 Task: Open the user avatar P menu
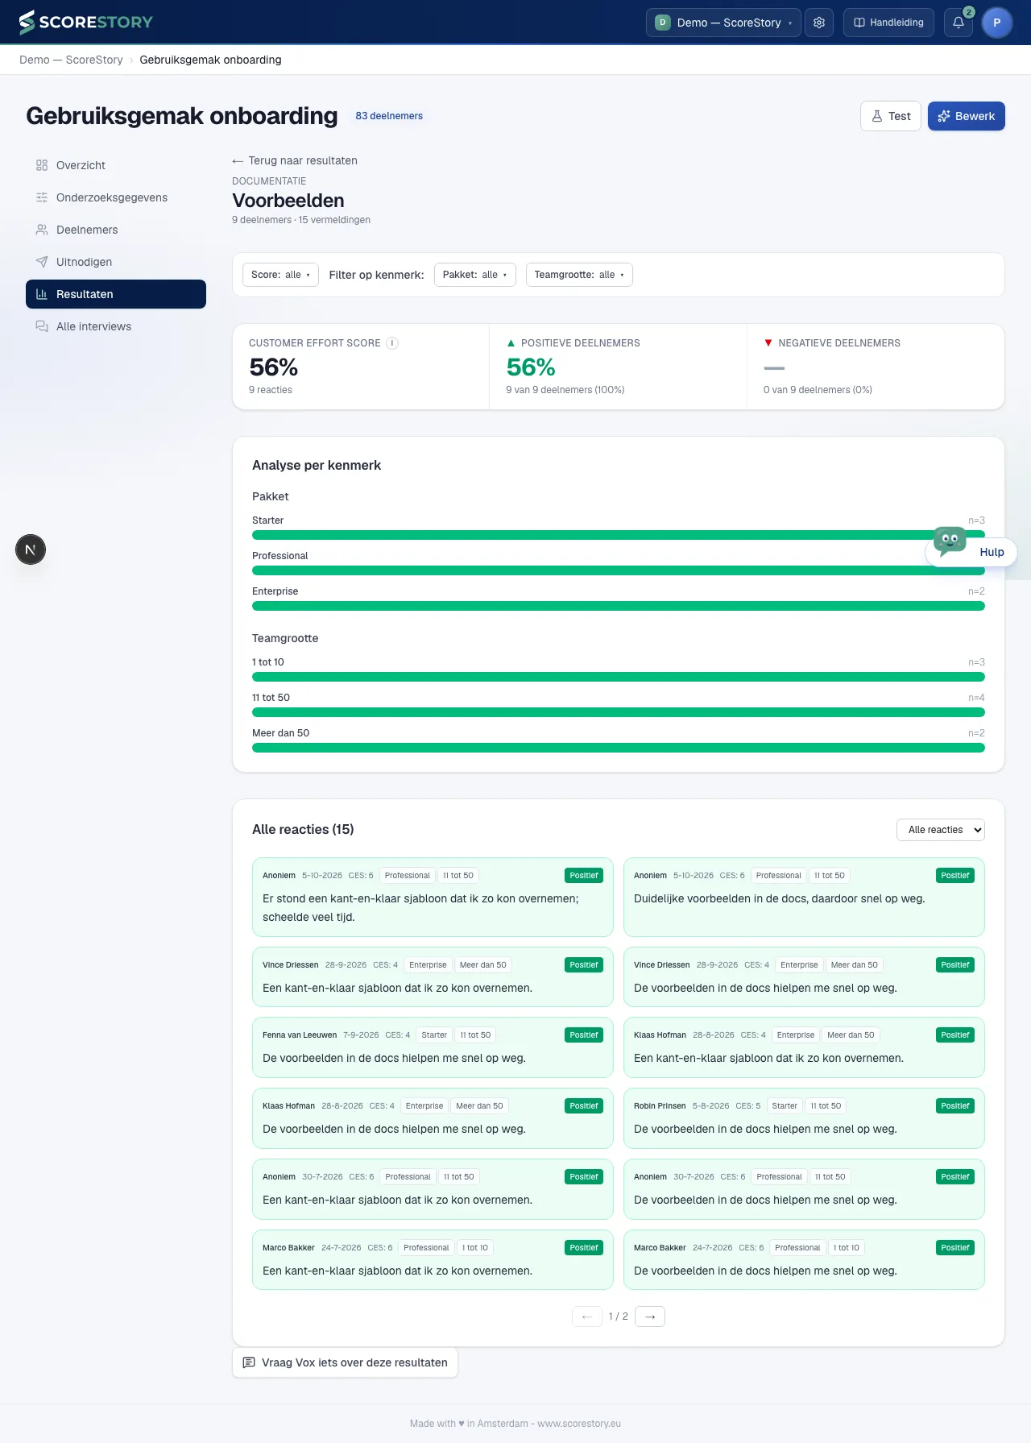[x=997, y=23]
